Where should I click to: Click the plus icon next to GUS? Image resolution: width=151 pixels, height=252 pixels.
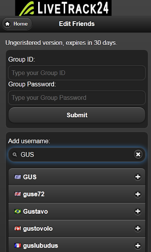tap(138, 177)
